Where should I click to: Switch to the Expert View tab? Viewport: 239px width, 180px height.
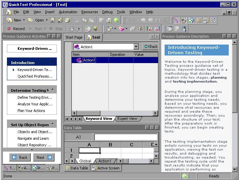pyautogui.click(x=127, y=119)
